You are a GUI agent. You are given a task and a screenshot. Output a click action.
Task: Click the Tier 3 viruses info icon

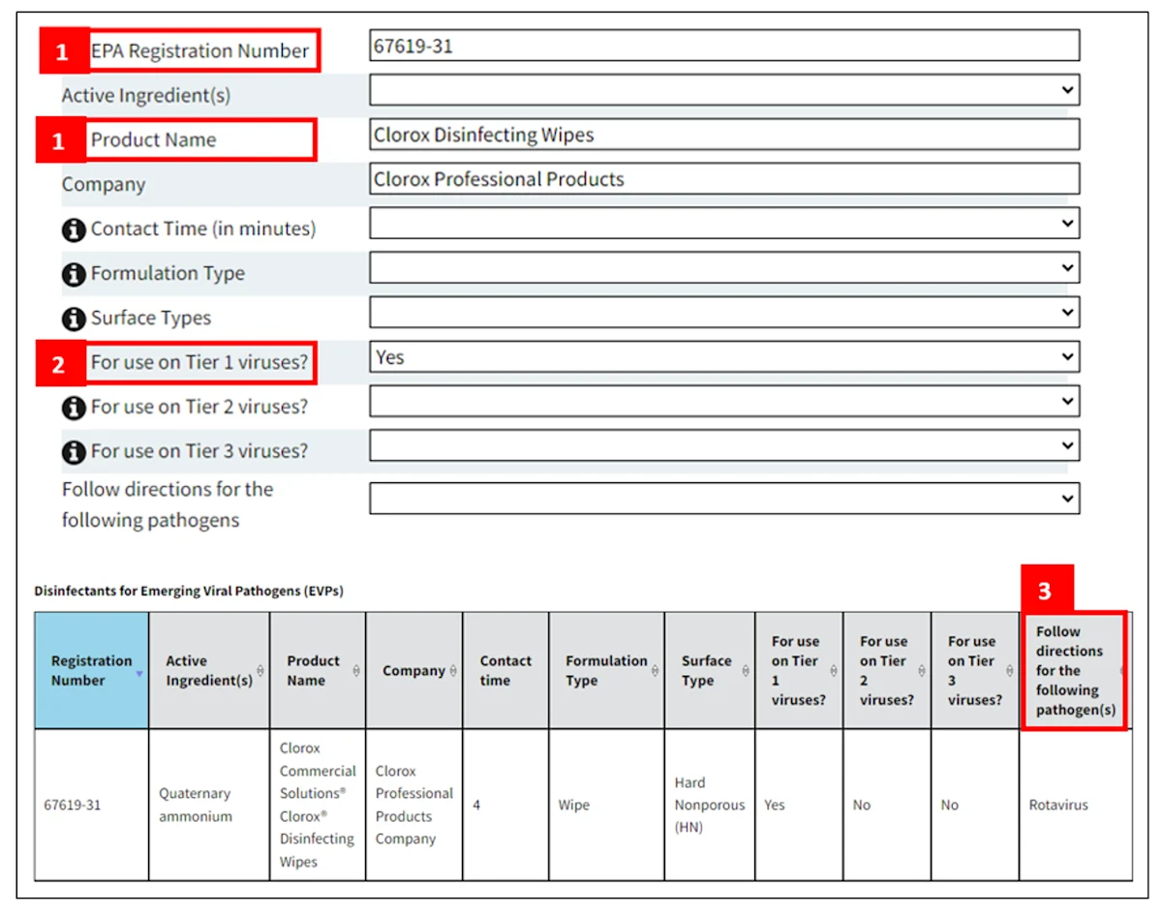(74, 452)
